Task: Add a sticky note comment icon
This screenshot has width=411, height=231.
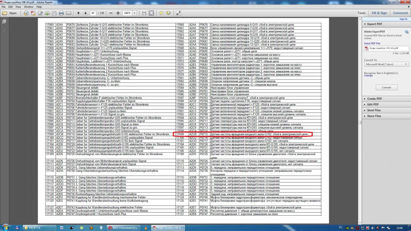Action: [161, 13]
